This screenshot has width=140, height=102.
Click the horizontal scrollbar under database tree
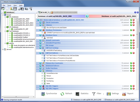click(x=18, y=97)
